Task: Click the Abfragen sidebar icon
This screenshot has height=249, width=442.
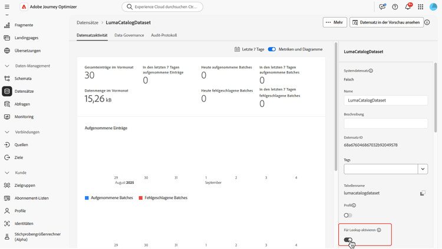Action: pos(7,104)
